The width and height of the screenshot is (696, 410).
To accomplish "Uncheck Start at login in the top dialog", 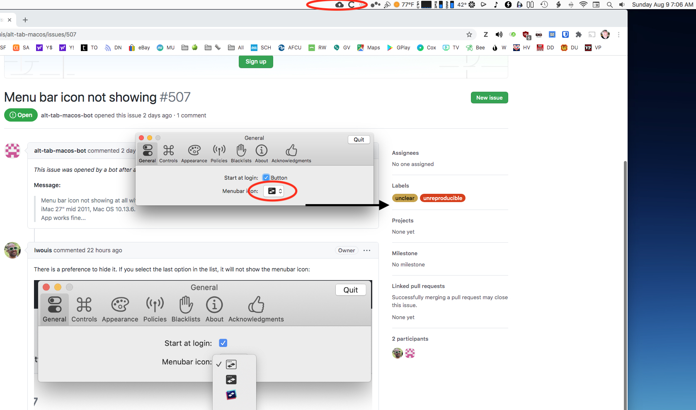I will [266, 177].
